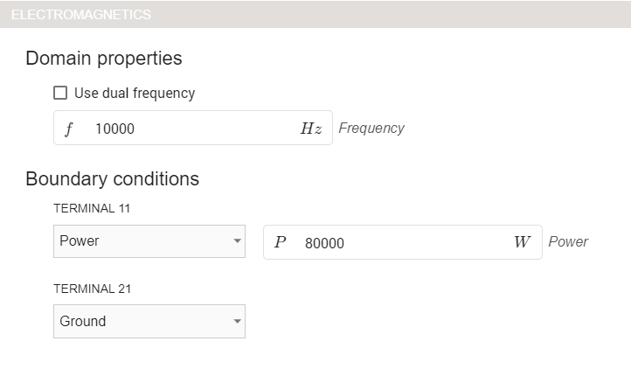631x369 pixels.
Task: Open the Terminal 11 Power type dropdown
Action: tap(140, 241)
